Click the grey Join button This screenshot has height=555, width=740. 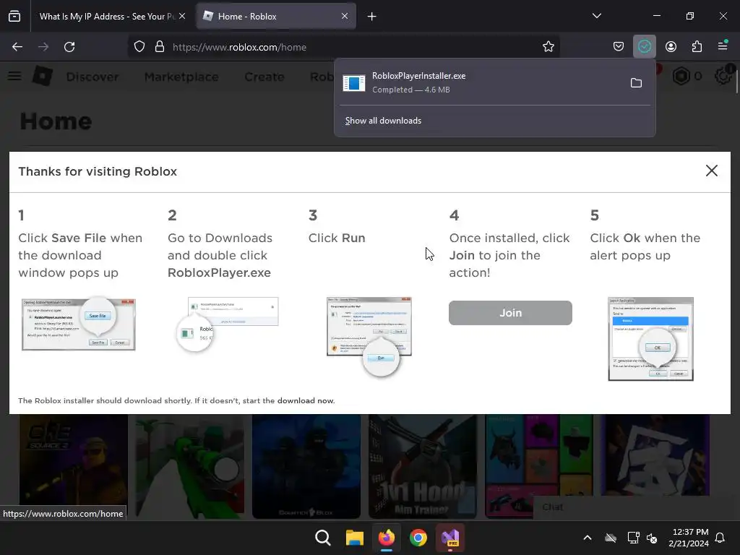(x=510, y=313)
